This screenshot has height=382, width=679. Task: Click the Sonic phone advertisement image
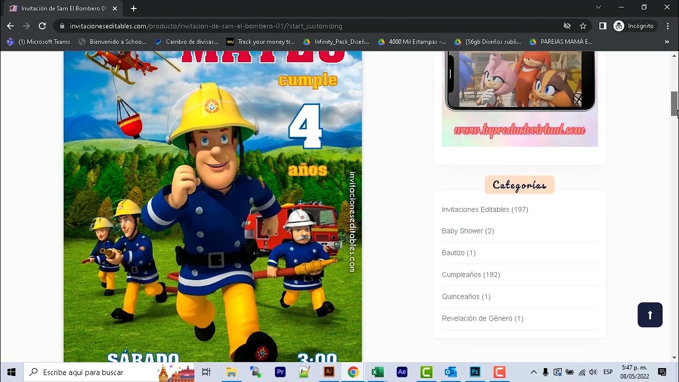coord(520,99)
